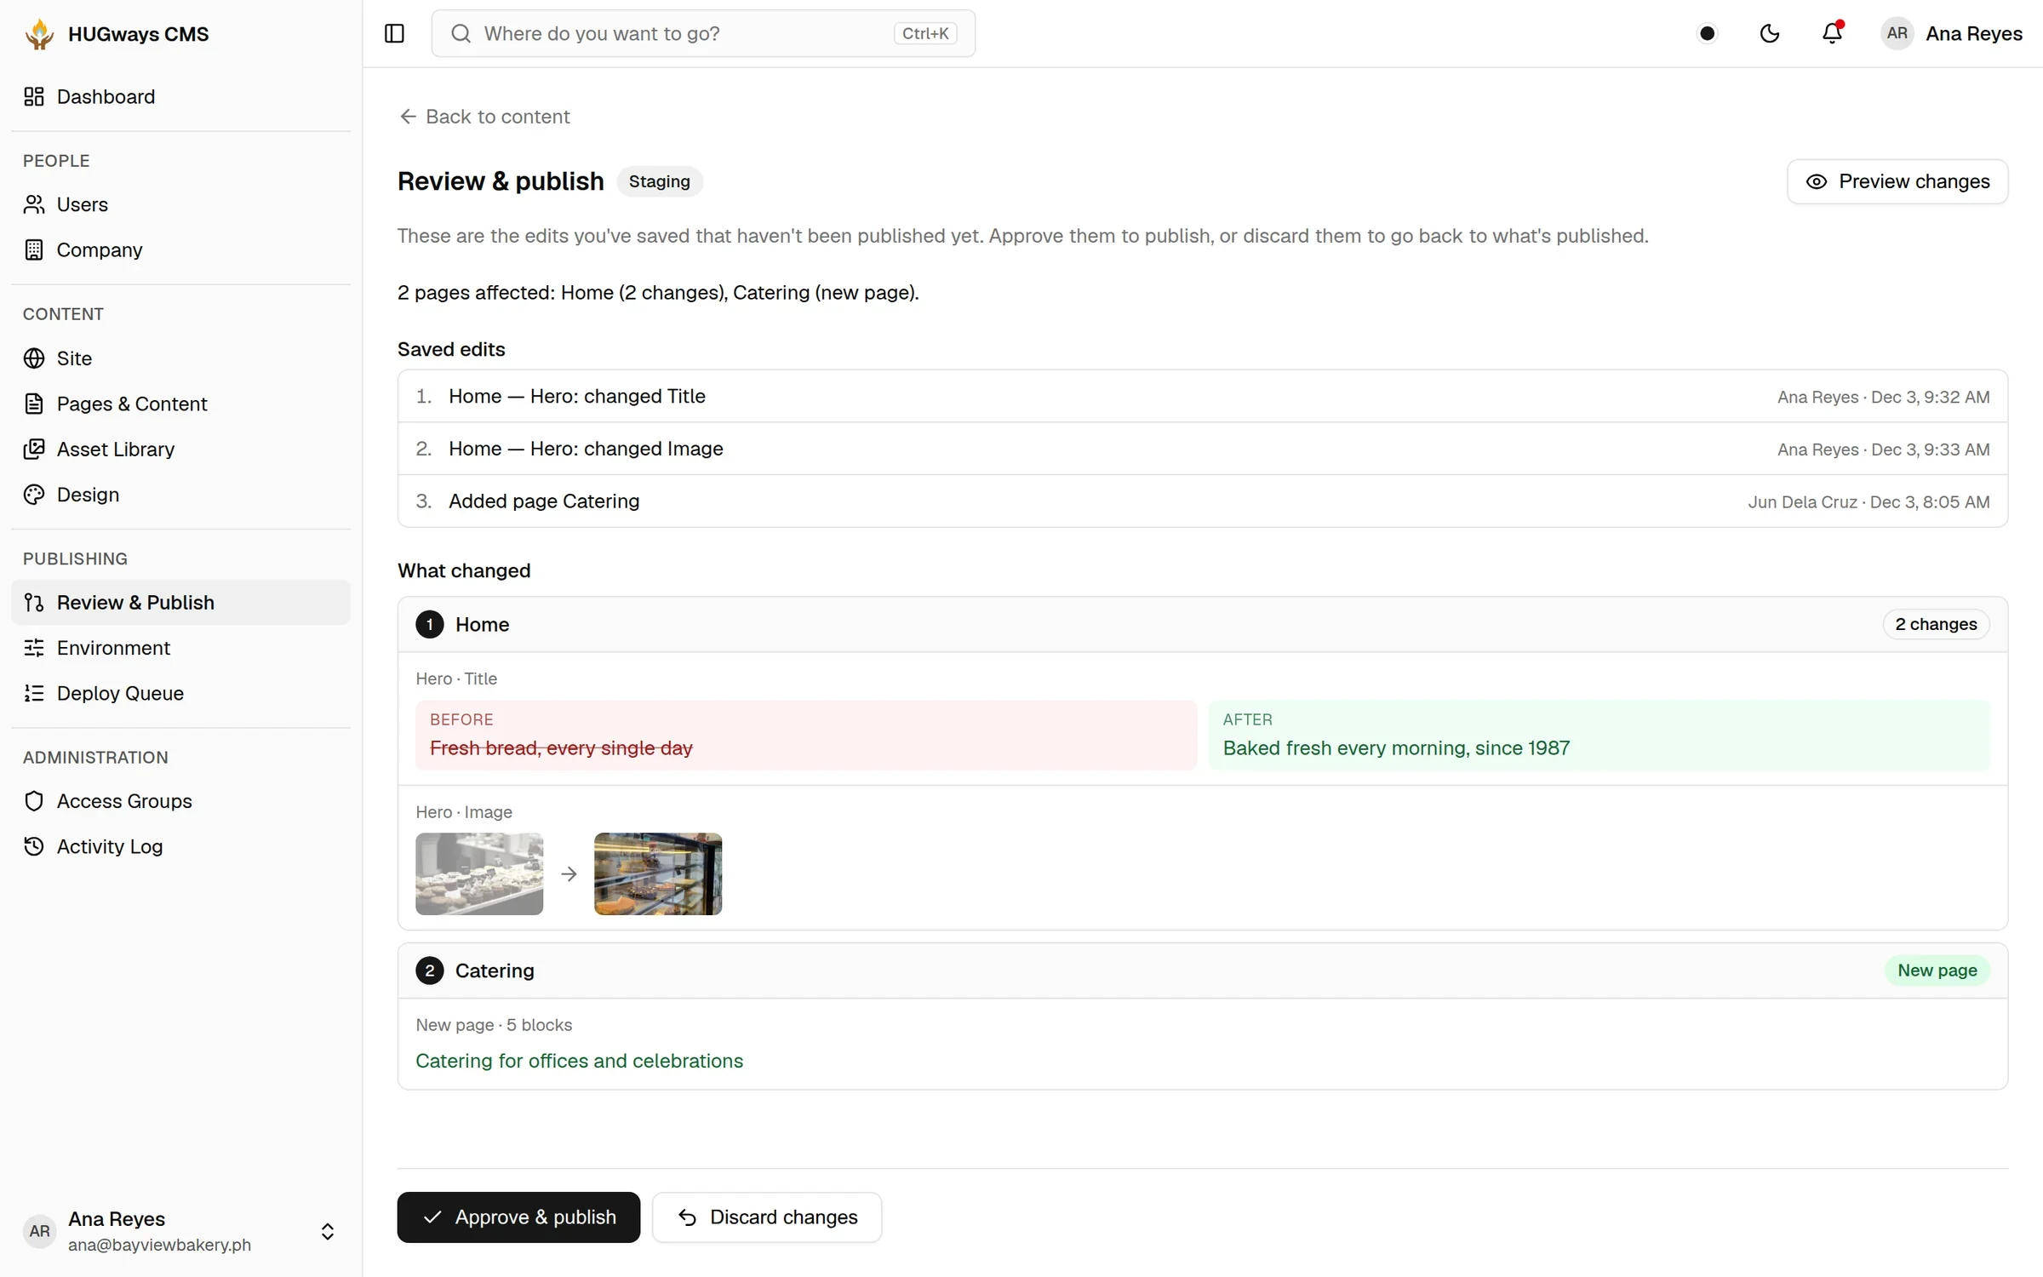
Task: Click the Ctrl+K shortcut hint
Action: point(925,33)
